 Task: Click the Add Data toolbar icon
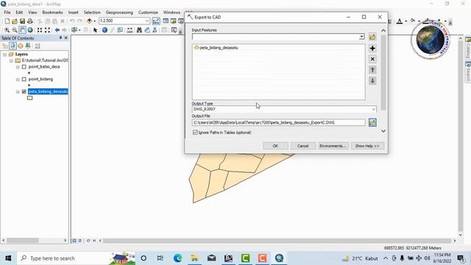point(89,21)
